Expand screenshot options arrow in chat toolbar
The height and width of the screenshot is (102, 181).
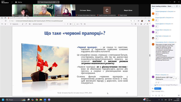click(x=164, y=96)
